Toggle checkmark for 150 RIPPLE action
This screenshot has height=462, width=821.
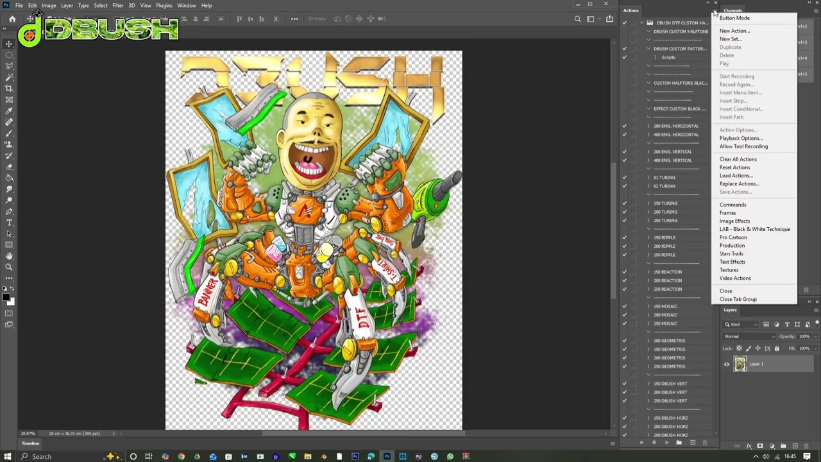[624, 237]
